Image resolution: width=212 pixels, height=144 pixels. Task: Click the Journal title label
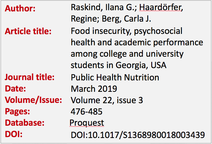[x=29, y=77]
